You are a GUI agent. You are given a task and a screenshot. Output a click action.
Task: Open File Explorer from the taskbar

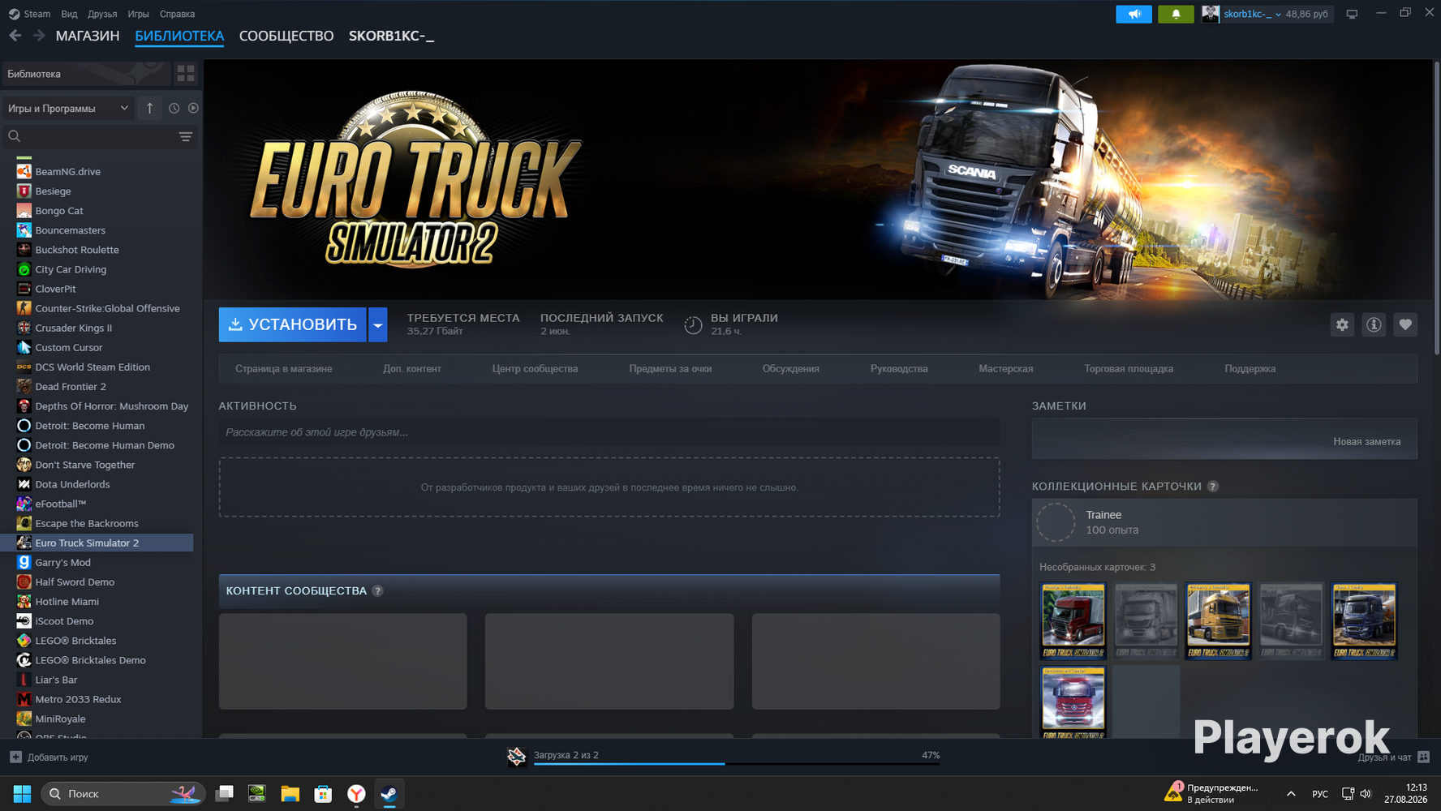coord(290,793)
